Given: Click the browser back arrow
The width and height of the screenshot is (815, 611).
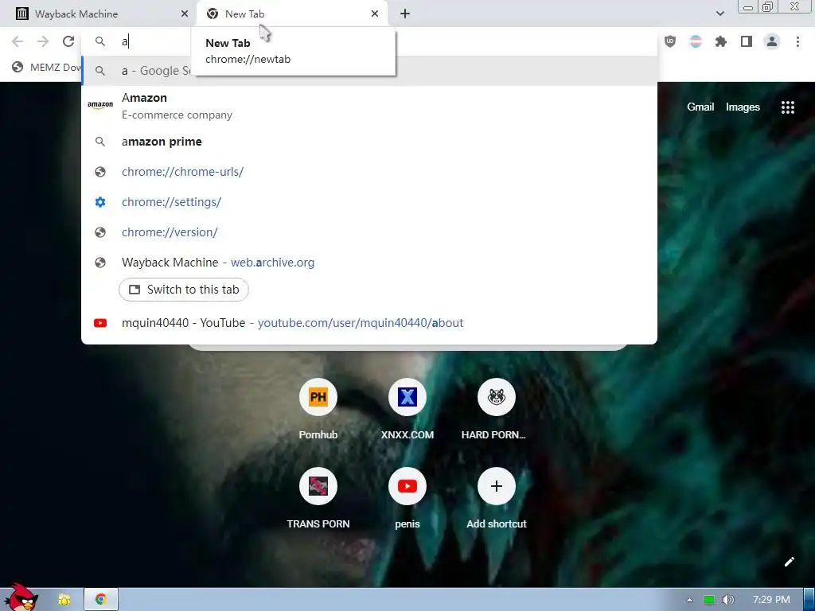Looking at the screenshot, I should point(18,41).
